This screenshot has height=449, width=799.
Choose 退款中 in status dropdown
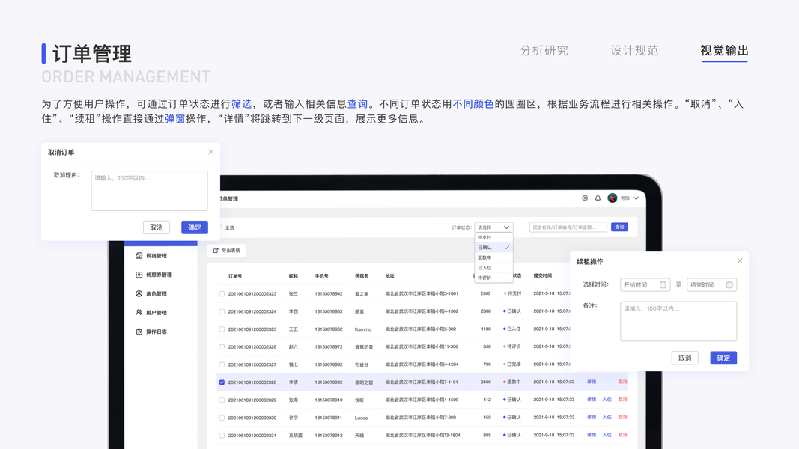pyautogui.click(x=493, y=257)
